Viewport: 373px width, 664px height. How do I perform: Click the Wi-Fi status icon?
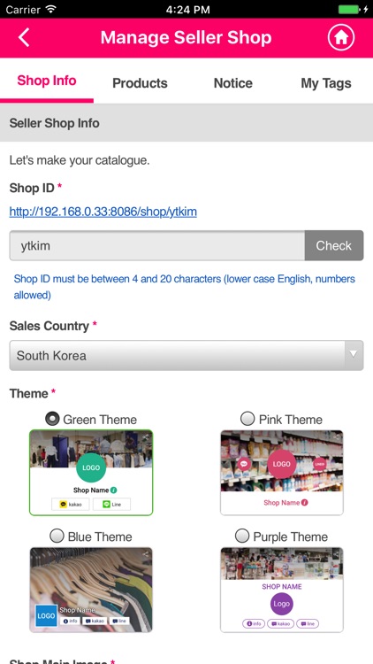pyautogui.click(x=51, y=10)
